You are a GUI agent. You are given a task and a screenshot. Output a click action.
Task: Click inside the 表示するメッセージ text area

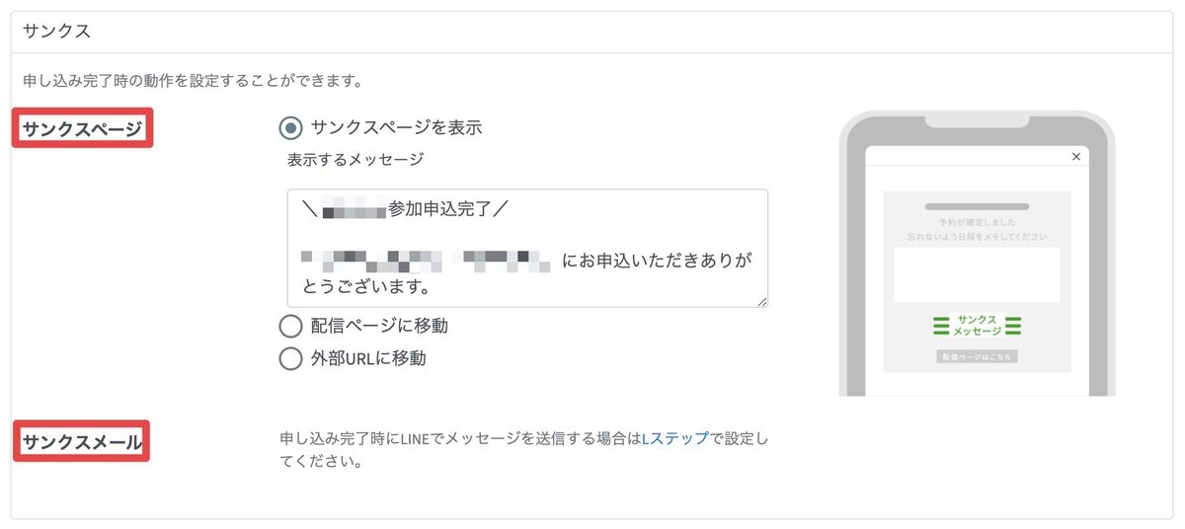(x=527, y=248)
